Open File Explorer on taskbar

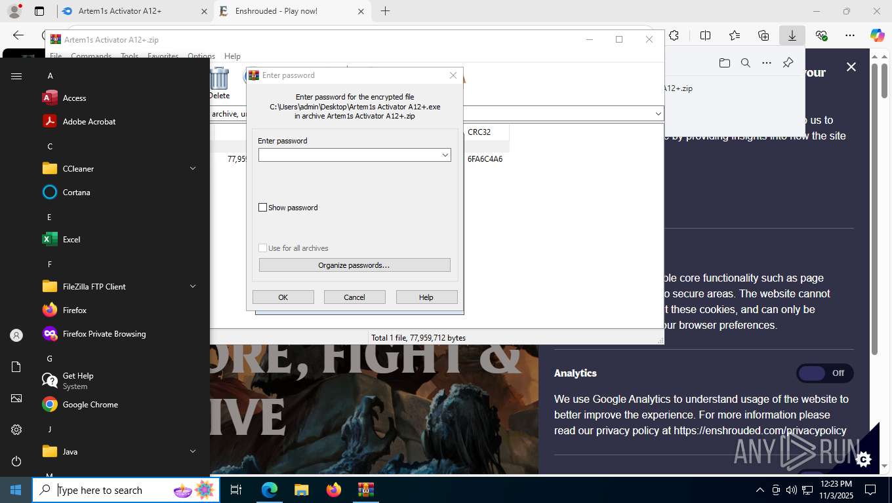coord(301,490)
